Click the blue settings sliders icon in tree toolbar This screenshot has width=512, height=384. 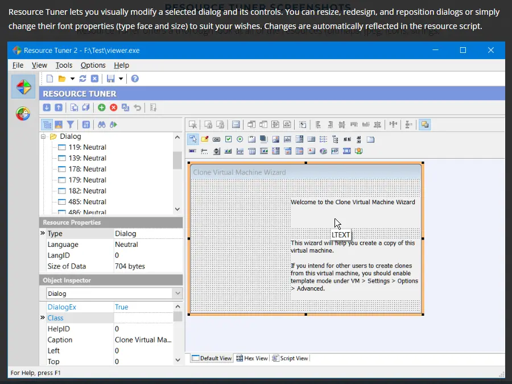86,125
